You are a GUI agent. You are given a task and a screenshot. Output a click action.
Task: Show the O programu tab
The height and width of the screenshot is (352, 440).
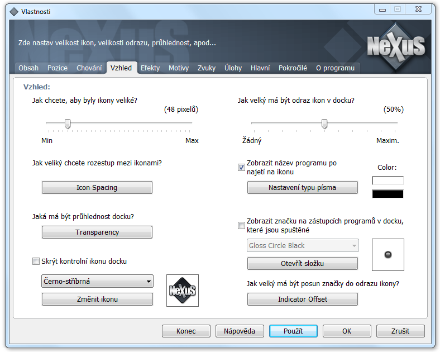(335, 68)
